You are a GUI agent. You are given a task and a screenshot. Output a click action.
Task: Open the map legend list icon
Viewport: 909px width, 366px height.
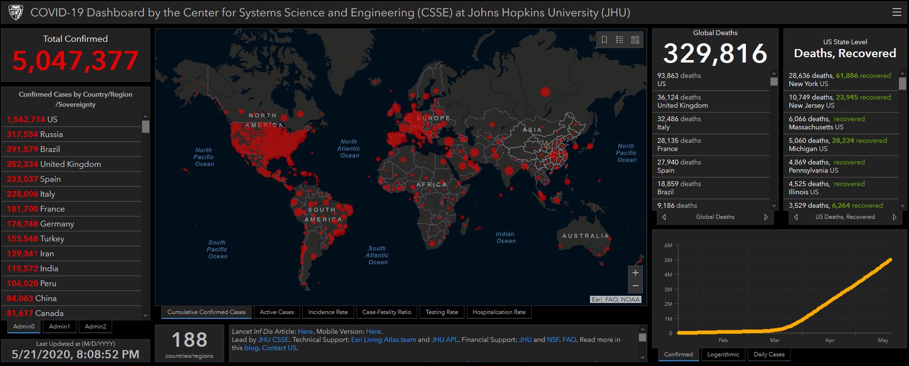click(620, 40)
